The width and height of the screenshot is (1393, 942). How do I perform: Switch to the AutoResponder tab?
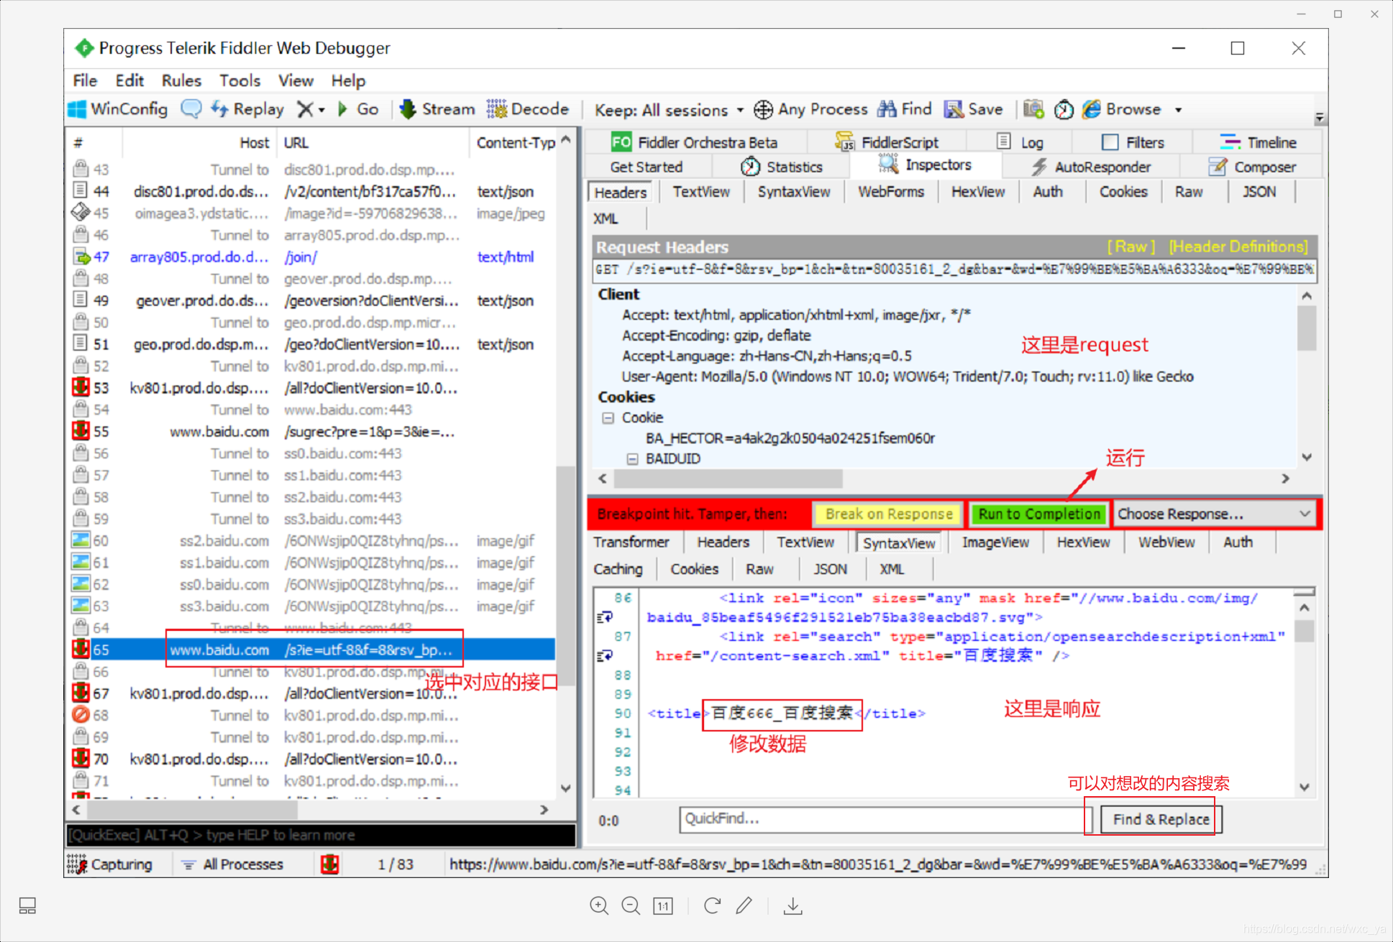pos(1091,167)
